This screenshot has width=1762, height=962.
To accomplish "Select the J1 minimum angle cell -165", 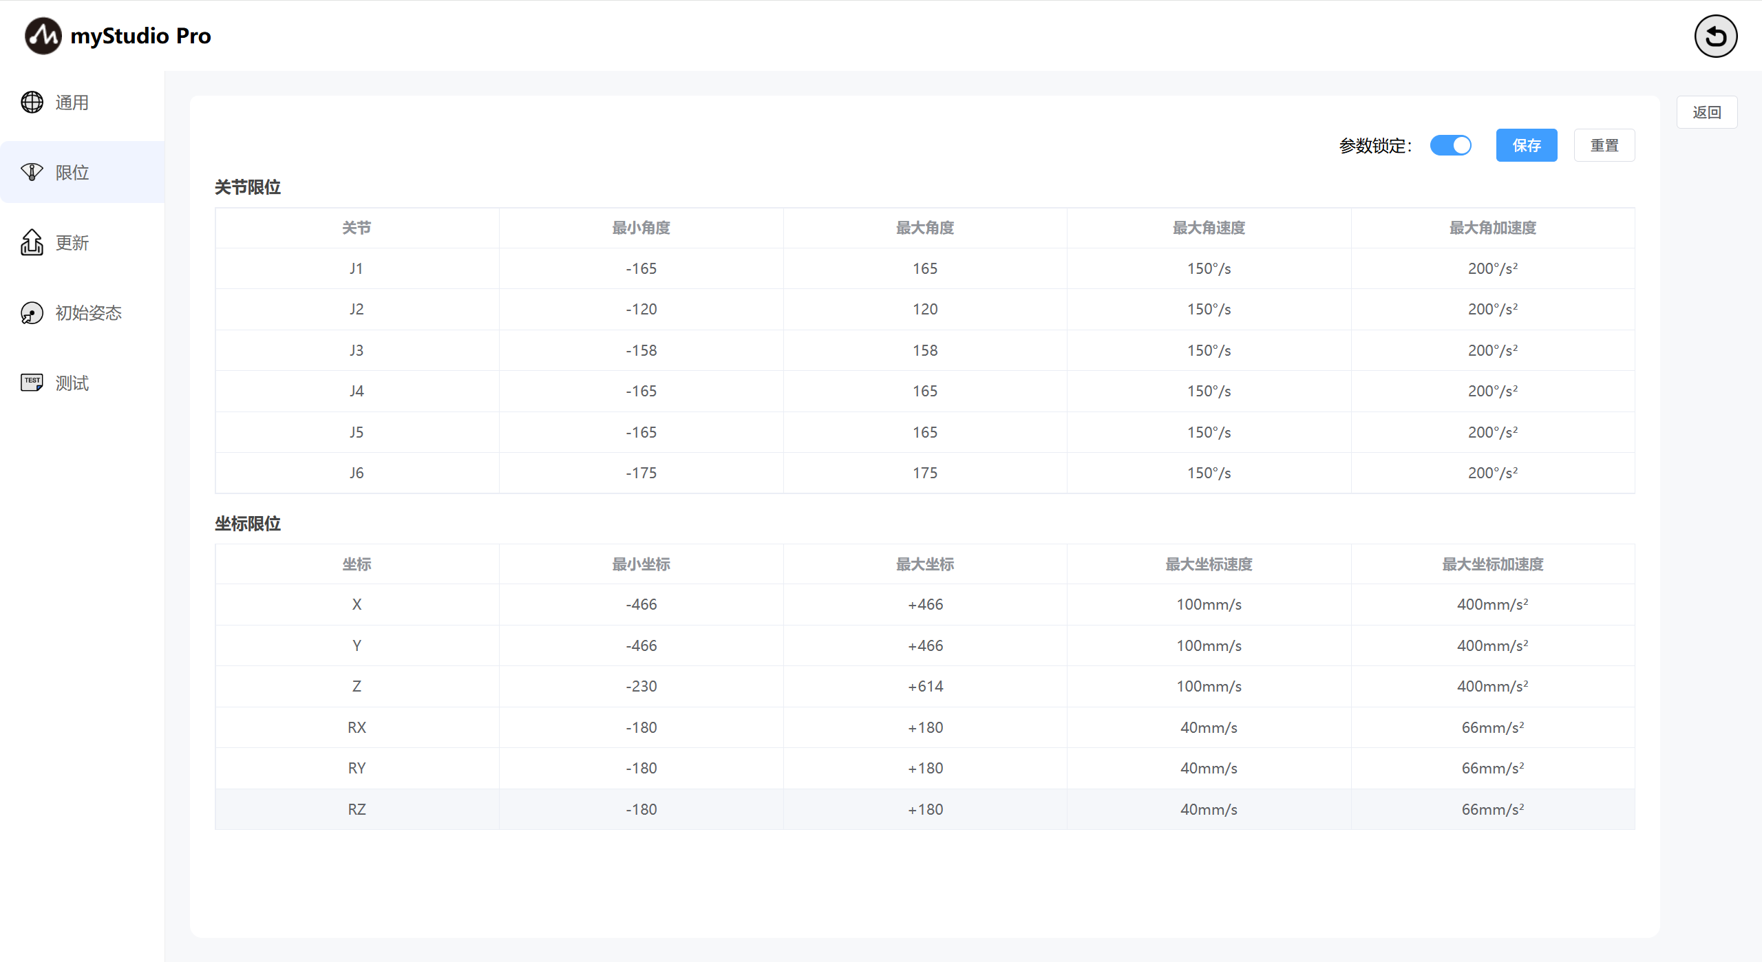I will tap(641, 268).
